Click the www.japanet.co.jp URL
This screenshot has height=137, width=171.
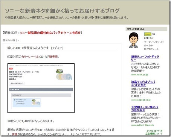tap(141, 100)
